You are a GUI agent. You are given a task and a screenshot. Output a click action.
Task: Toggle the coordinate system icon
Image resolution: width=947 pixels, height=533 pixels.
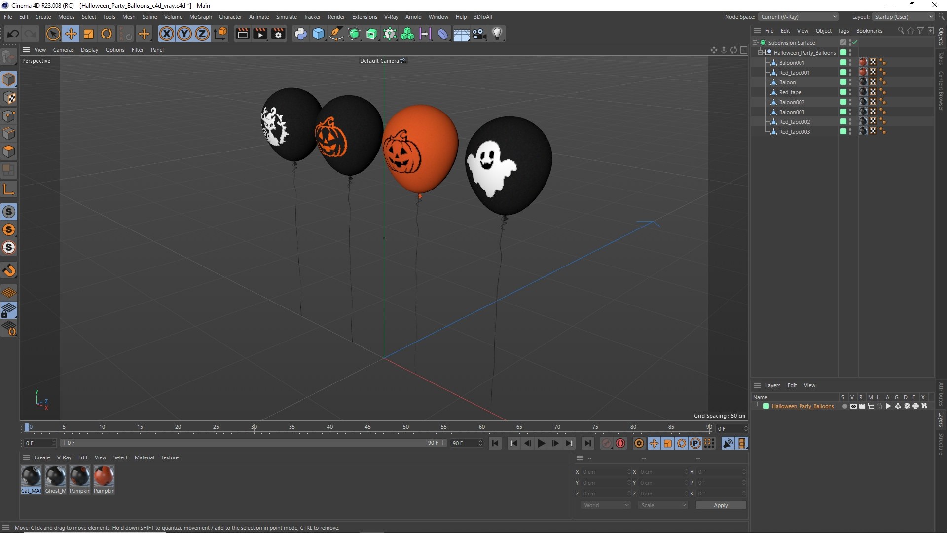coord(220,34)
